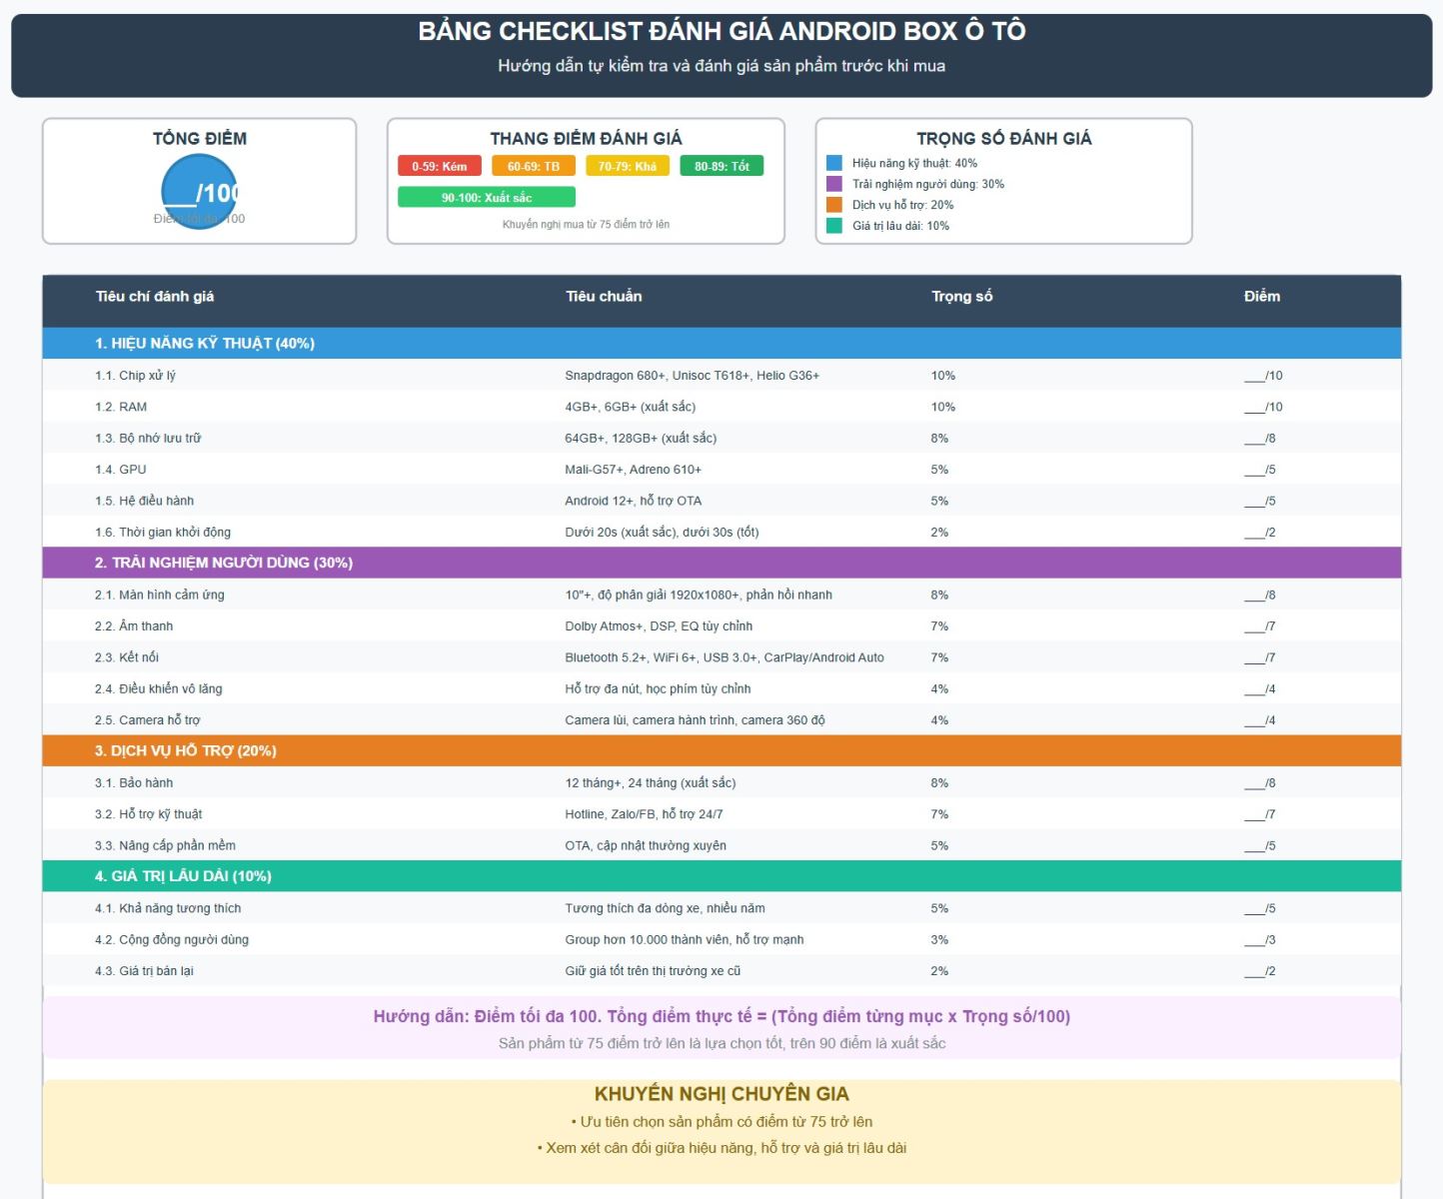Select the red '0-59: Kém' badge
This screenshot has width=1443, height=1199.
coord(440,166)
